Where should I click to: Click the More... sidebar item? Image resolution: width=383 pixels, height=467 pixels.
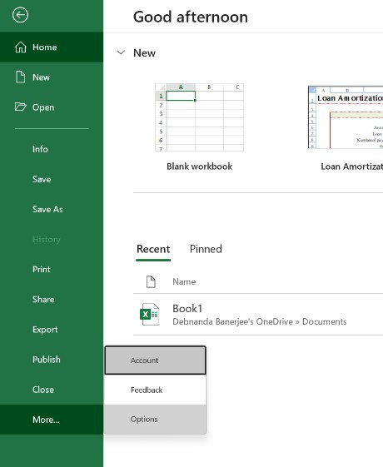pyautogui.click(x=52, y=420)
